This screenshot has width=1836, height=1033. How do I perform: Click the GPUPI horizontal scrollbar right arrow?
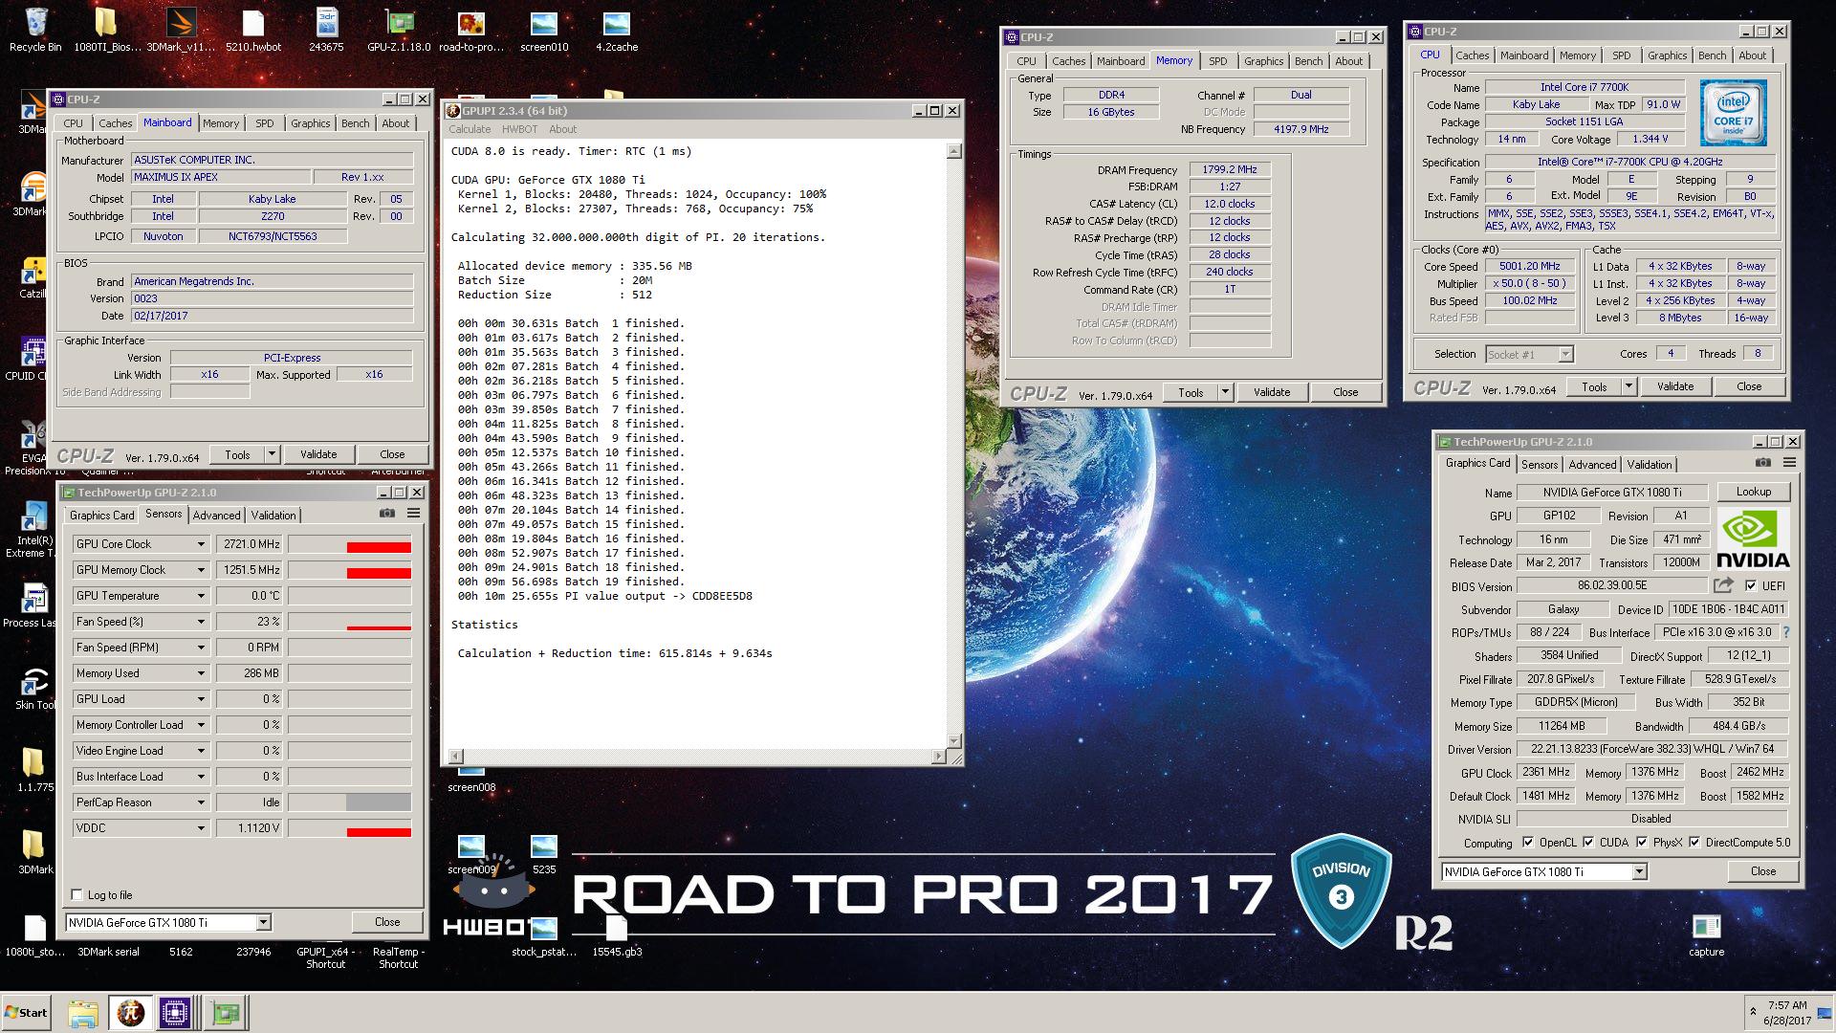pyautogui.click(x=939, y=757)
